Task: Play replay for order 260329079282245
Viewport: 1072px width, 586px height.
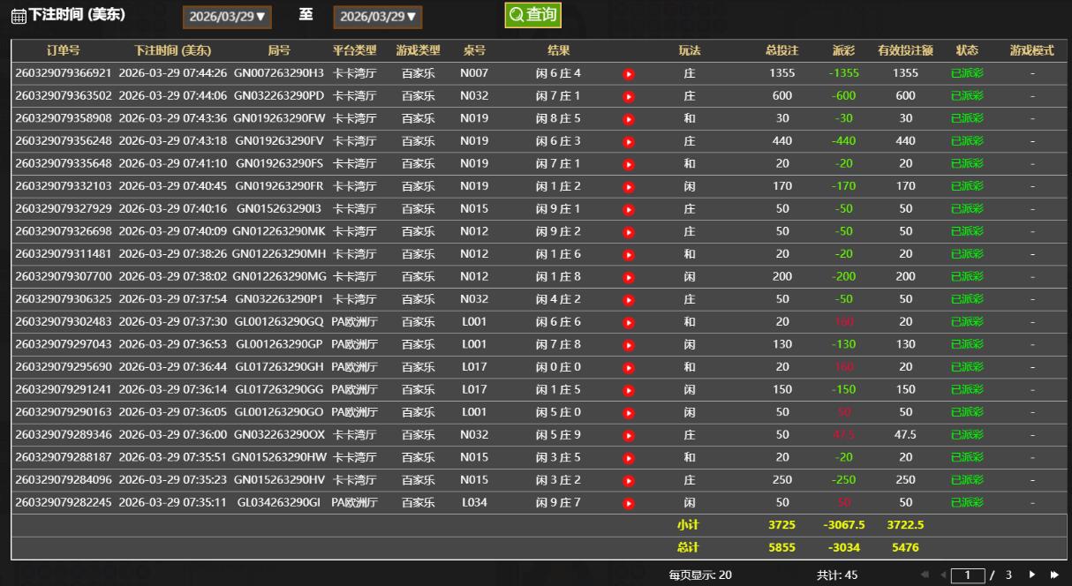Action: (x=629, y=504)
